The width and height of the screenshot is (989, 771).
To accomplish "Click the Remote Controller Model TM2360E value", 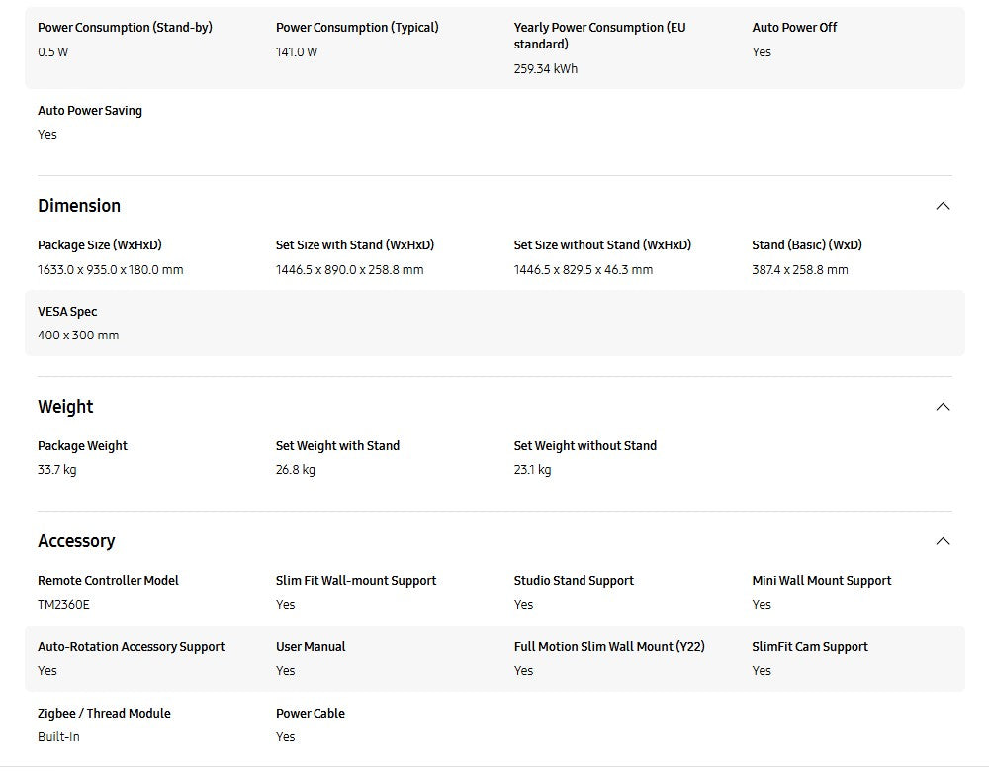I will 63,605.
